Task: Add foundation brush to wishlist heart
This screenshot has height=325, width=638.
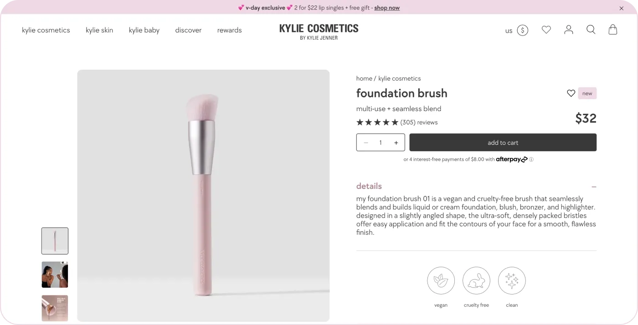Action: [571, 93]
